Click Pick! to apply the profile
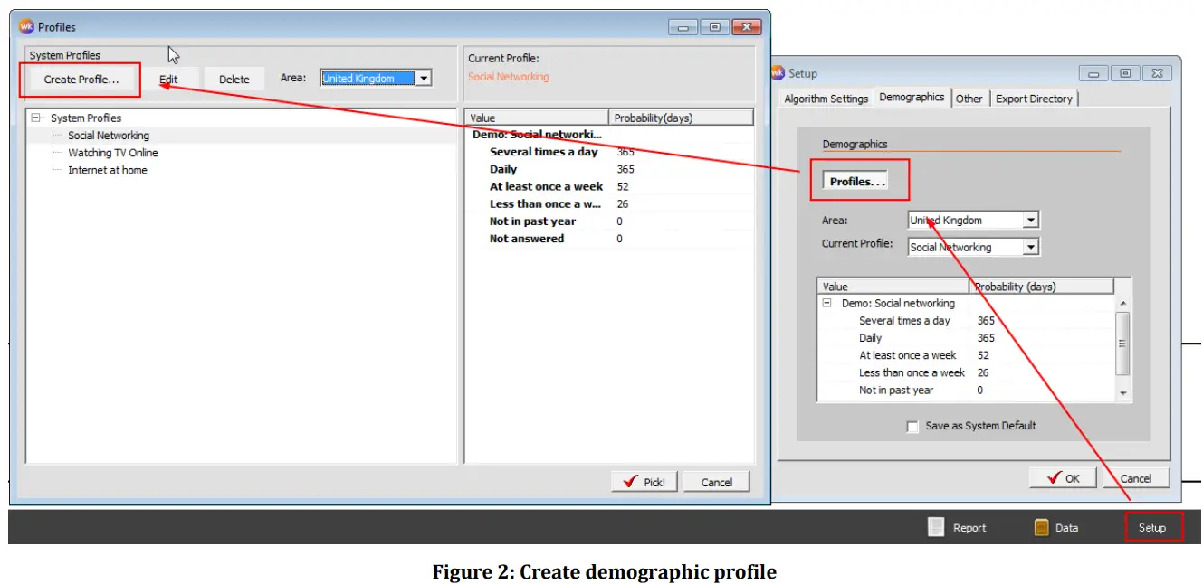 644,481
